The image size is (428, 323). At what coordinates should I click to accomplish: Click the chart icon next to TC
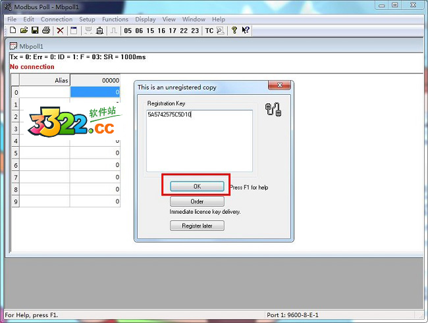(221, 30)
